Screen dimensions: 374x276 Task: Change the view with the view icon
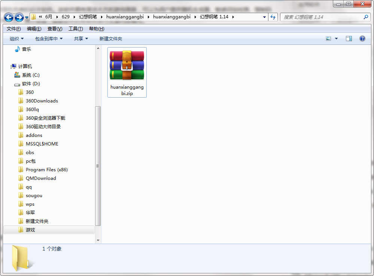[x=328, y=39]
